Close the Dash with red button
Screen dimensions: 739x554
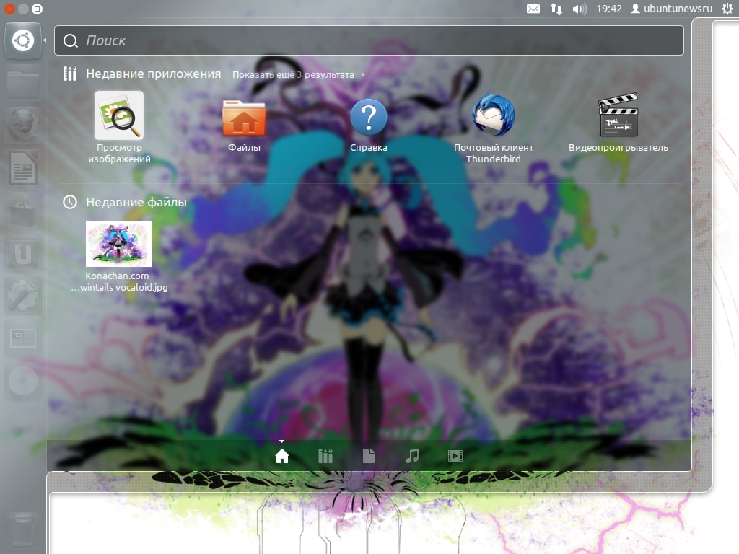pos(9,9)
